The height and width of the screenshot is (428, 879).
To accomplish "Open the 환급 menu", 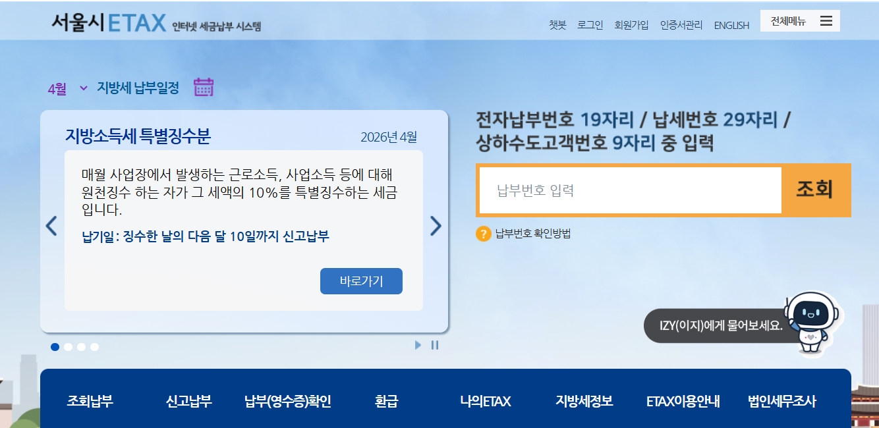I will pyautogui.click(x=386, y=401).
